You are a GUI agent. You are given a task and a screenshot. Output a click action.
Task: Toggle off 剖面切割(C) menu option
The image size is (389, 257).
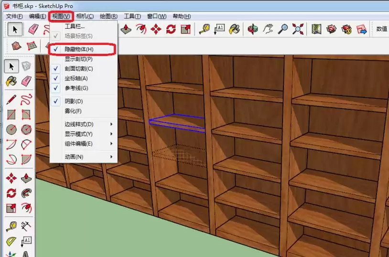pos(83,68)
